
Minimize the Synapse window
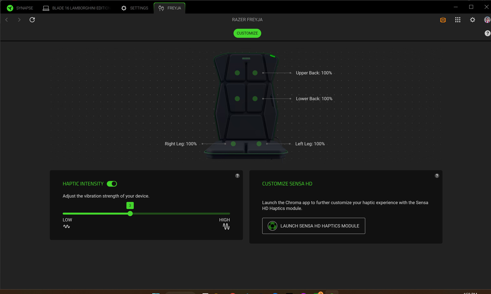456,7
